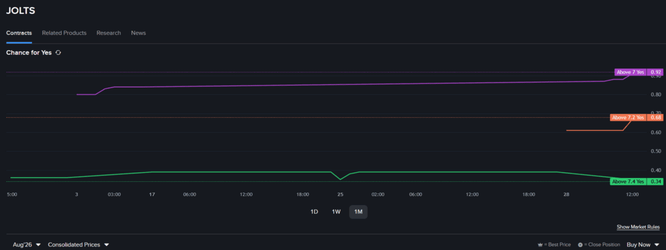Image resolution: width=666 pixels, height=250 pixels.
Task: Click the 0.92 purple price tag
Action: tap(656, 72)
